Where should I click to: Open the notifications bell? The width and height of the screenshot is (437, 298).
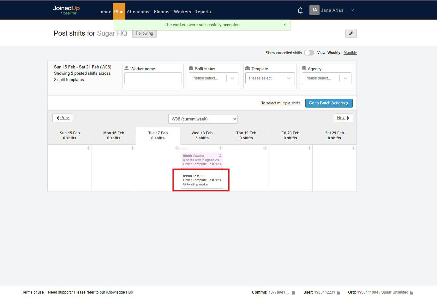click(300, 10)
